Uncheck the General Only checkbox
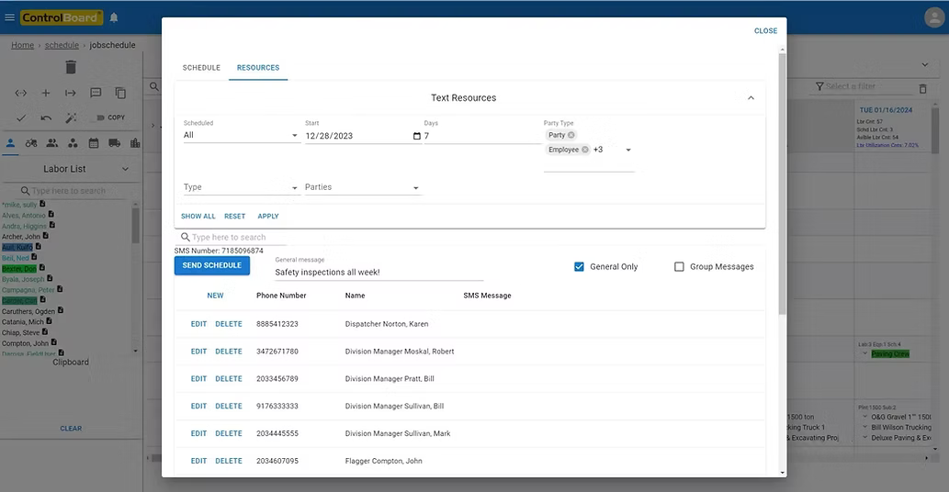 point(579,267)
